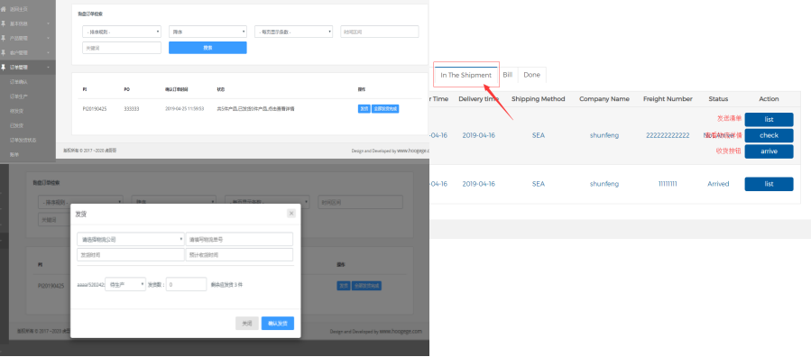
Task: Switch to the Bill tab
Action: pos(507,75)
